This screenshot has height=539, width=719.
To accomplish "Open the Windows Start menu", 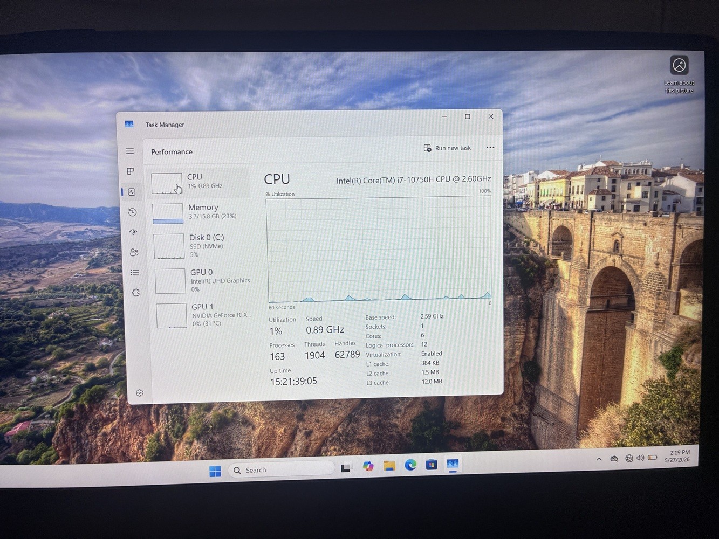I will click(x=215, y=471).
